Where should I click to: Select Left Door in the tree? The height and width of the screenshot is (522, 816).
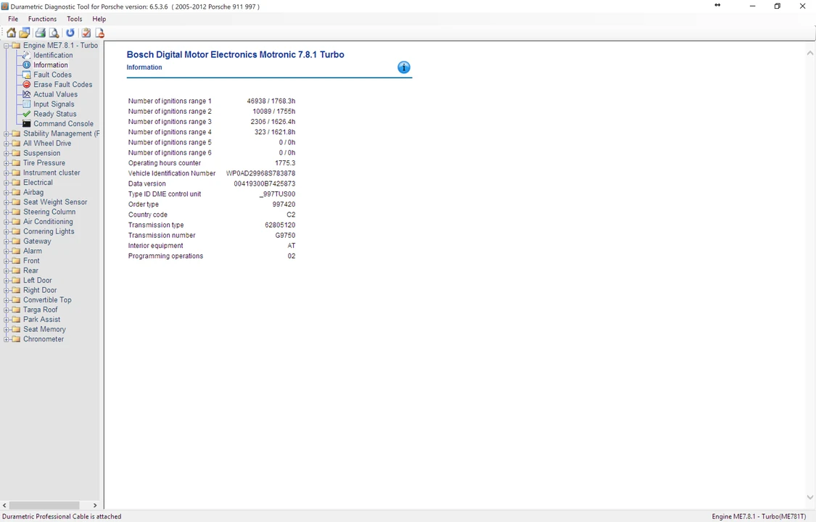[38, 281]
